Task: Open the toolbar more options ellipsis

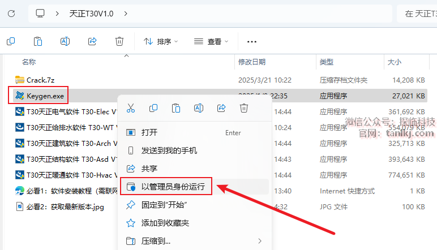Action: 252,42
